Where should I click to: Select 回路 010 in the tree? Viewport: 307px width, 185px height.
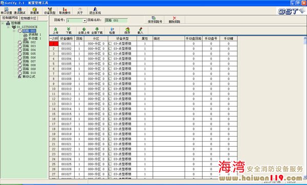click(x=29, y=73)
